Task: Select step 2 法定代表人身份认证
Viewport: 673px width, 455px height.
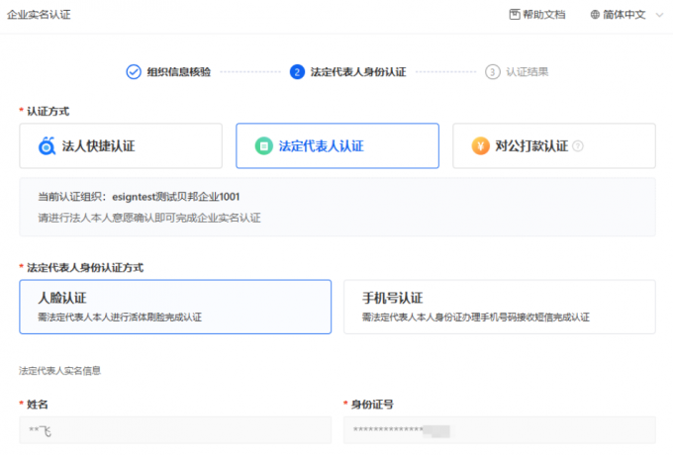Action: (348, 71)
